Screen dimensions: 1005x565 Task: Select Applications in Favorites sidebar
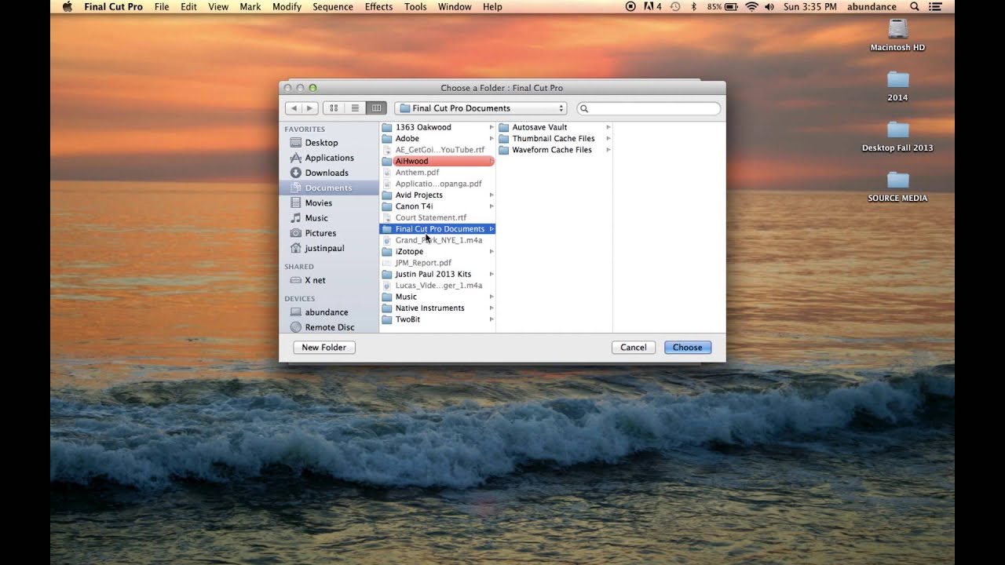tap(329, 158)
